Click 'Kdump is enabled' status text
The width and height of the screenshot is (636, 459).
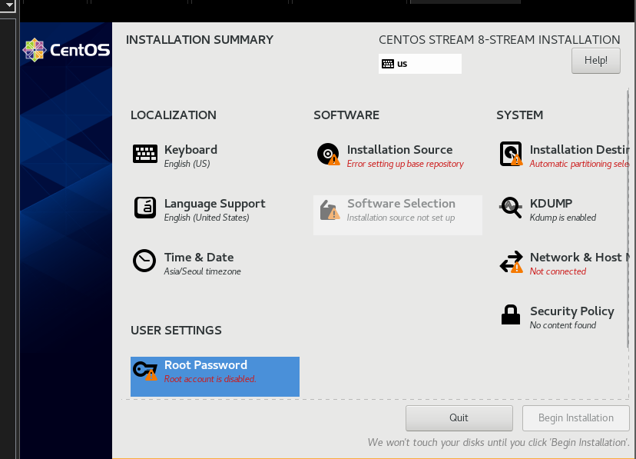[x=563, y=218]
